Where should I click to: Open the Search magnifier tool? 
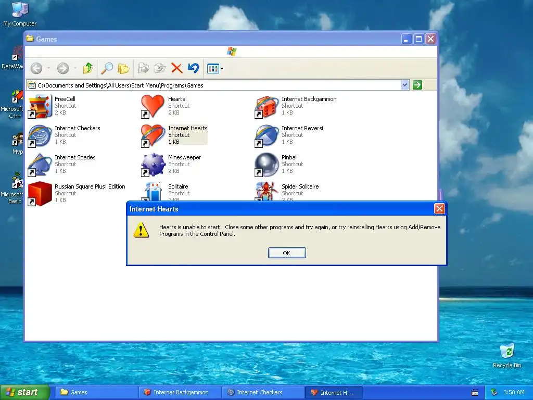pos(107,68)
